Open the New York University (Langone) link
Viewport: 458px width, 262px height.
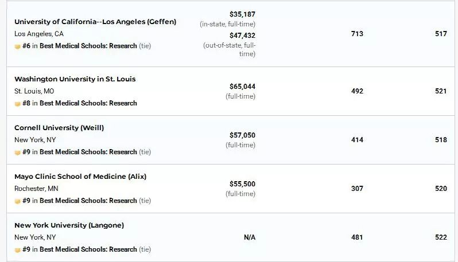click(69, 225)
